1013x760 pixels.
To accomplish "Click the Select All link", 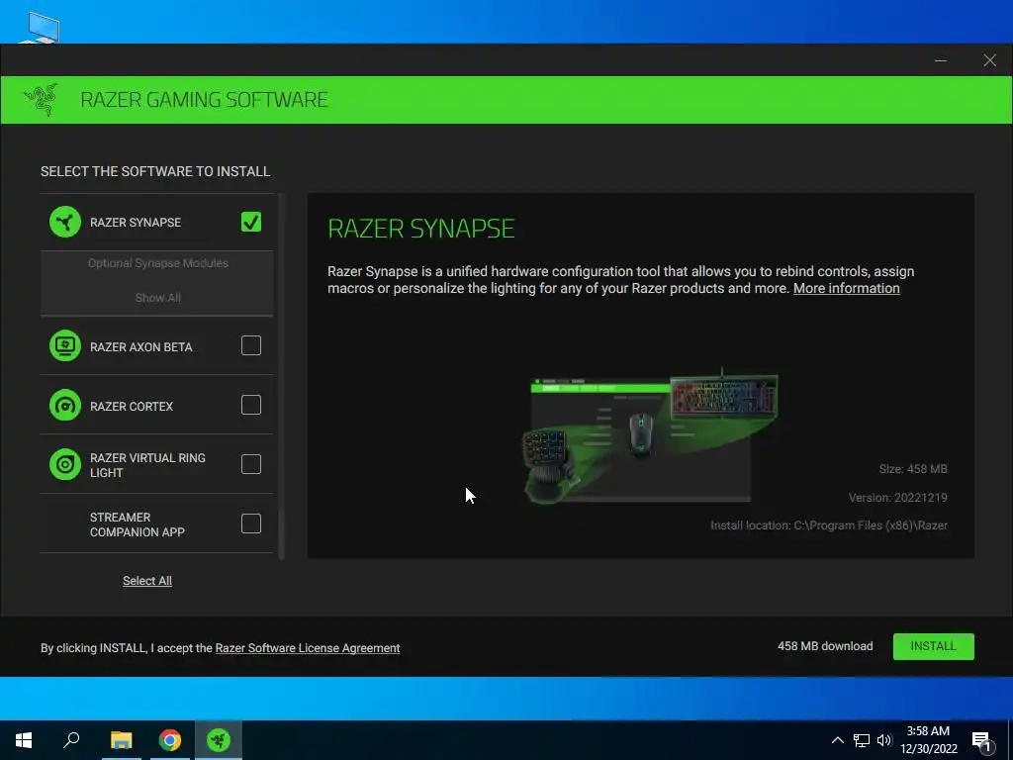I will [147, 581].
